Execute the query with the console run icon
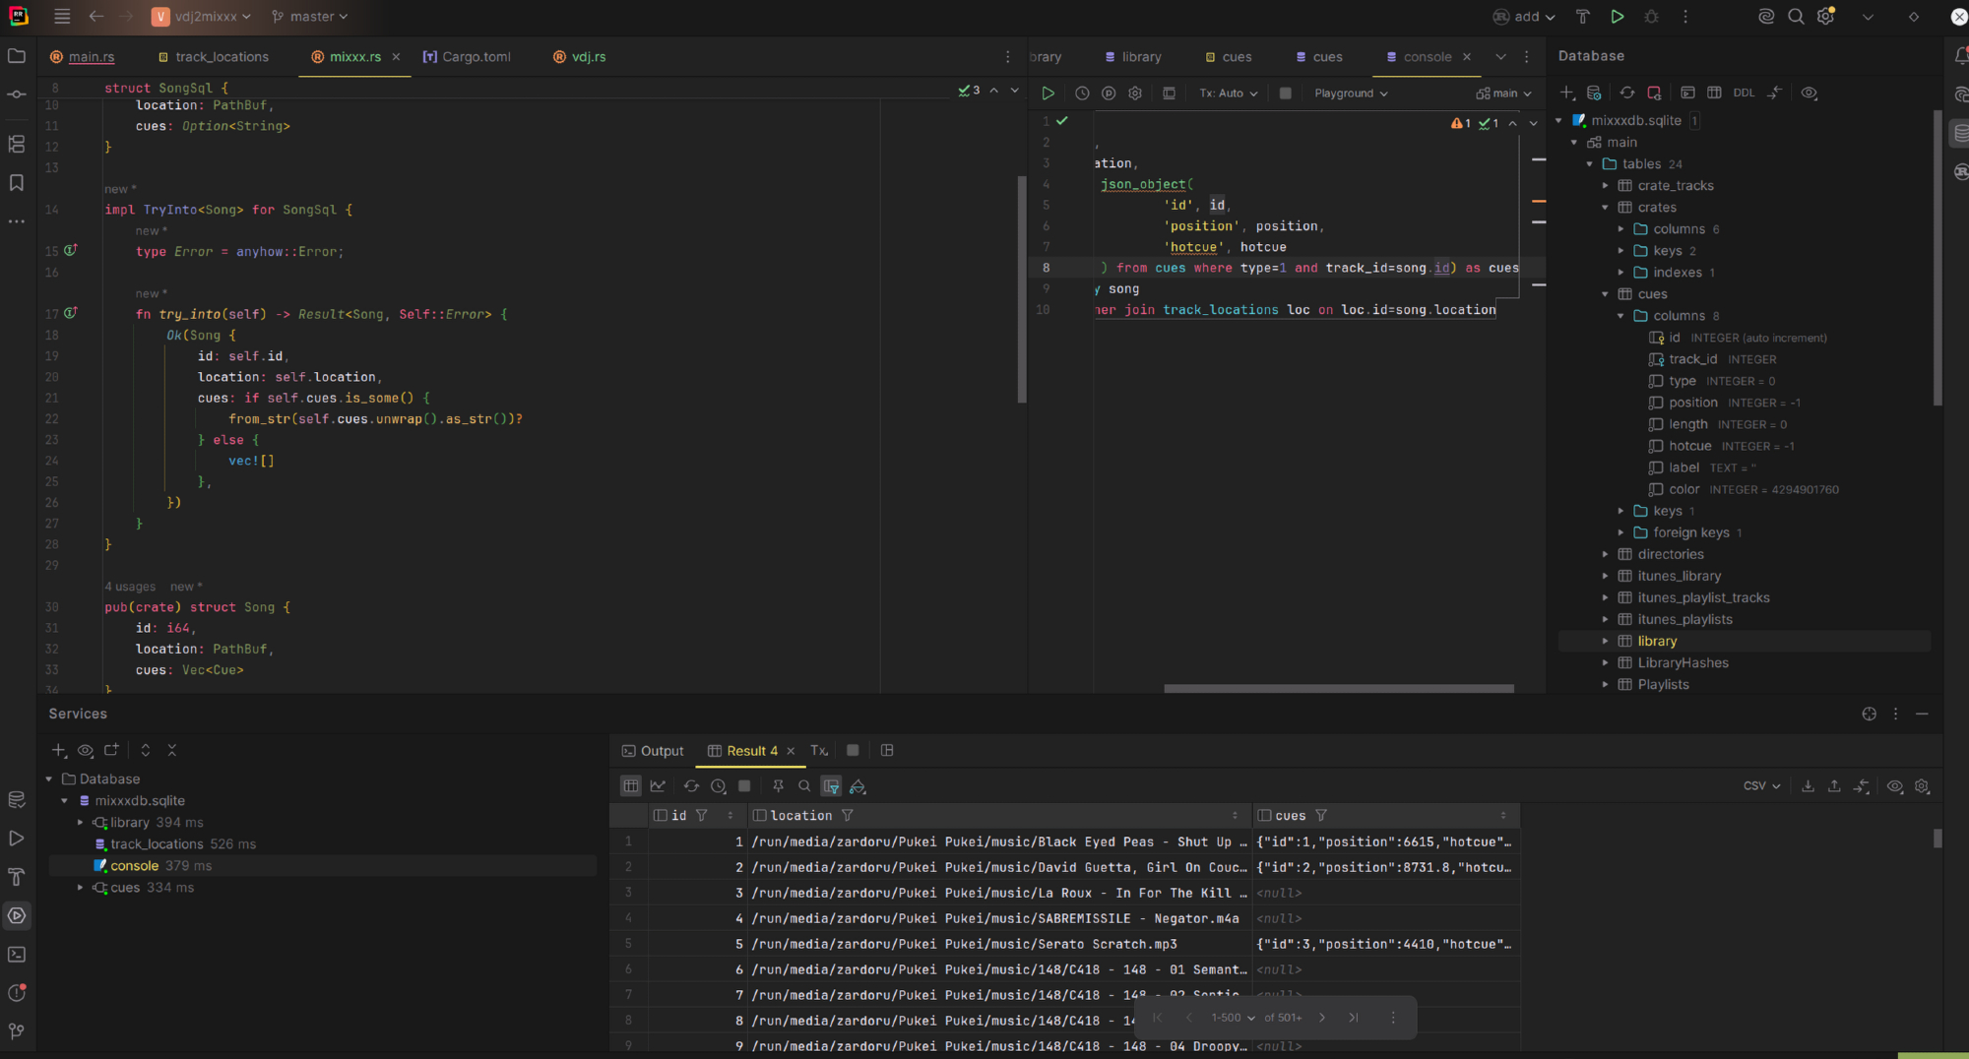The height and width of the screenshot is (1059, 1969). coord(1048,93)
